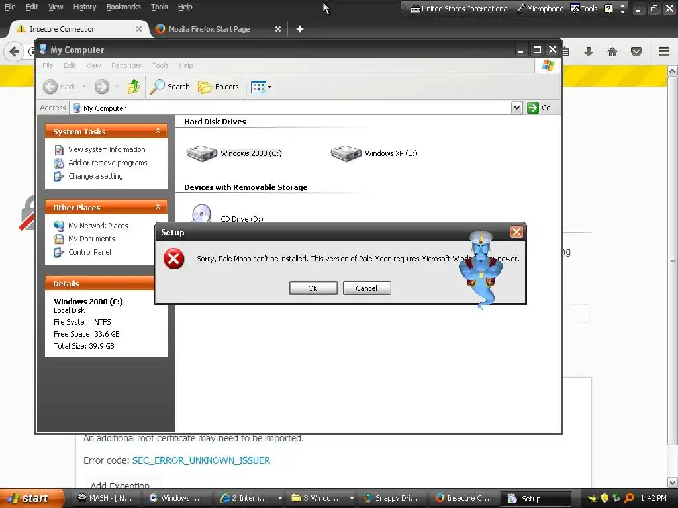Screen dimensions: 678x508
Task: Open language bar Tools menu
Action: pos(584,9)
